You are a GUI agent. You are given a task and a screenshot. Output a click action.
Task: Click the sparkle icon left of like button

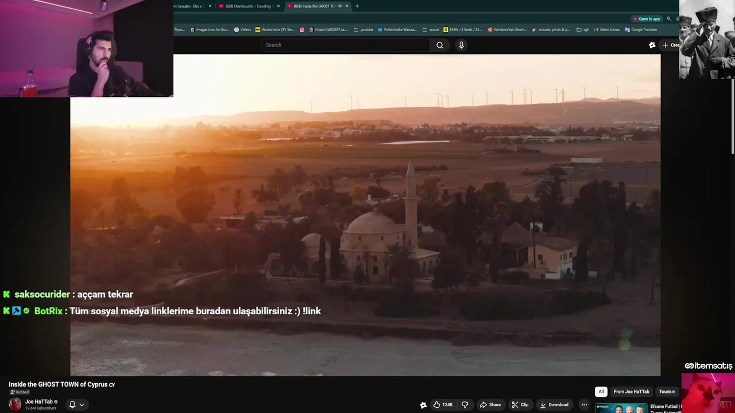pos(423,405)
